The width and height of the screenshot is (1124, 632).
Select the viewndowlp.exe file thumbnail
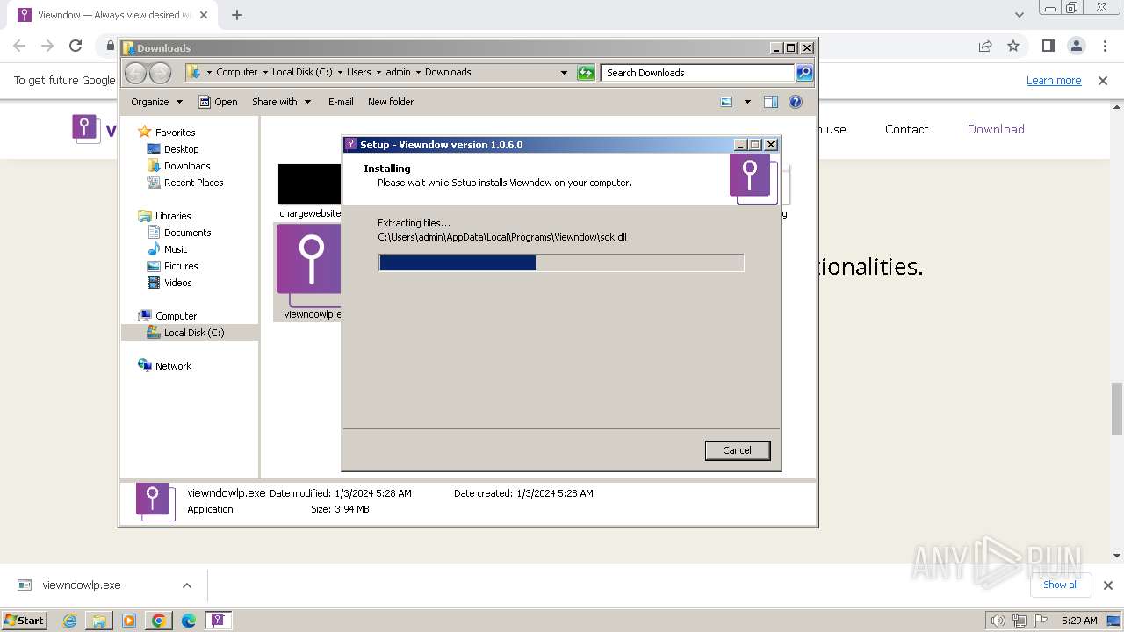308,272
